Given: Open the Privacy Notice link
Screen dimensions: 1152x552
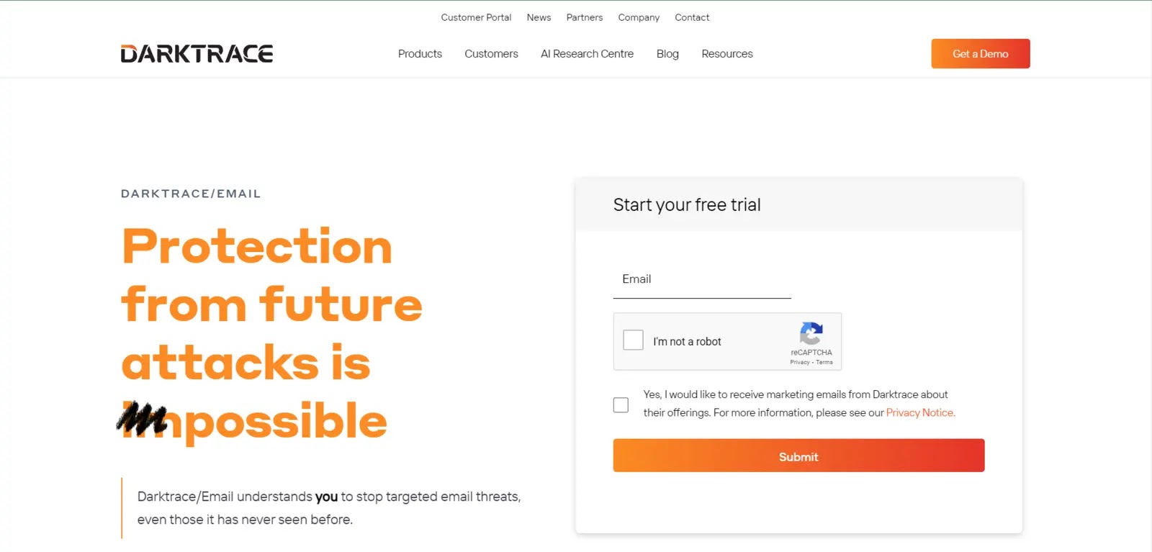Looking at the screenshot, I should point(920,412).
